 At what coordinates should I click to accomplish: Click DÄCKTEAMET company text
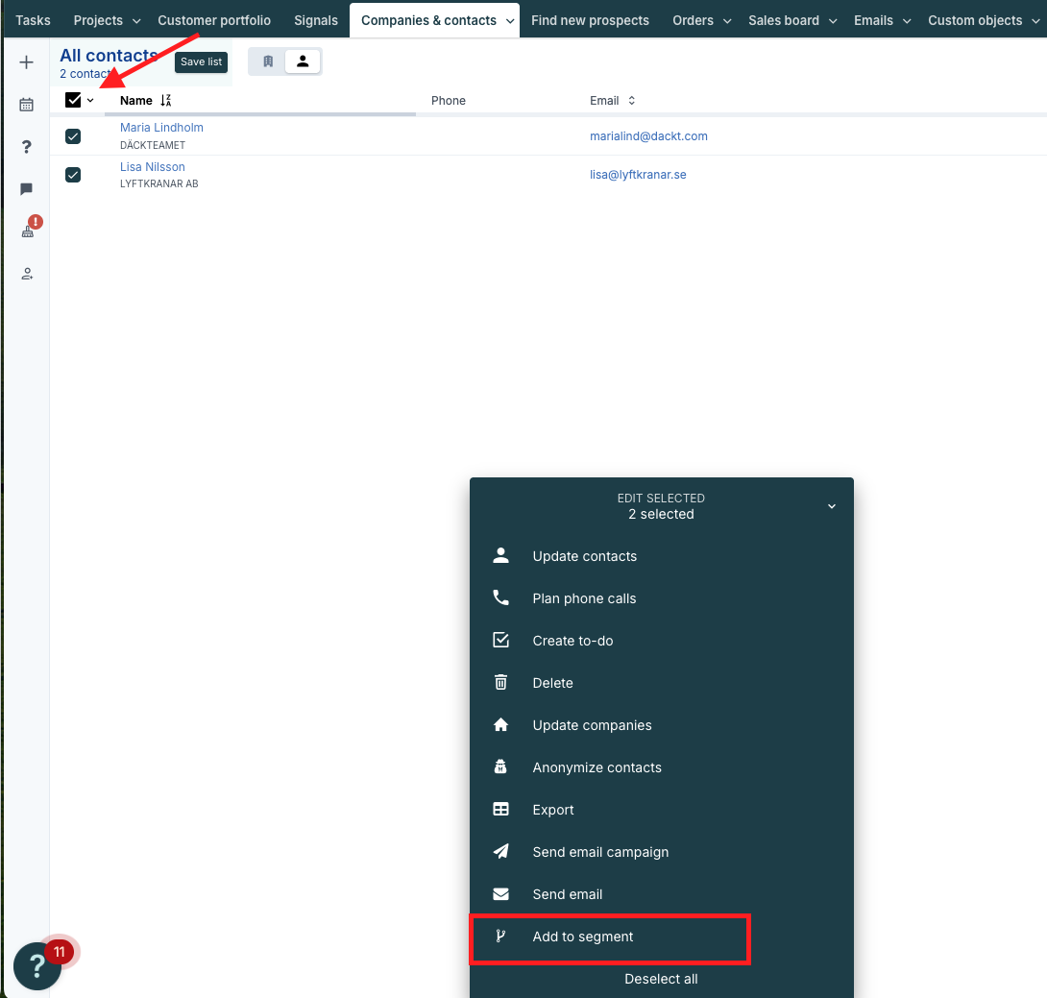(x=153, y=145)
